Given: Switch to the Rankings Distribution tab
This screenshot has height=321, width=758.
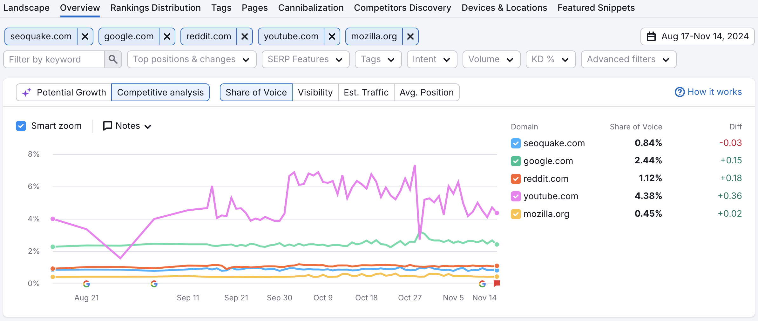Looking at the screenshot, I should coord(156,8).
